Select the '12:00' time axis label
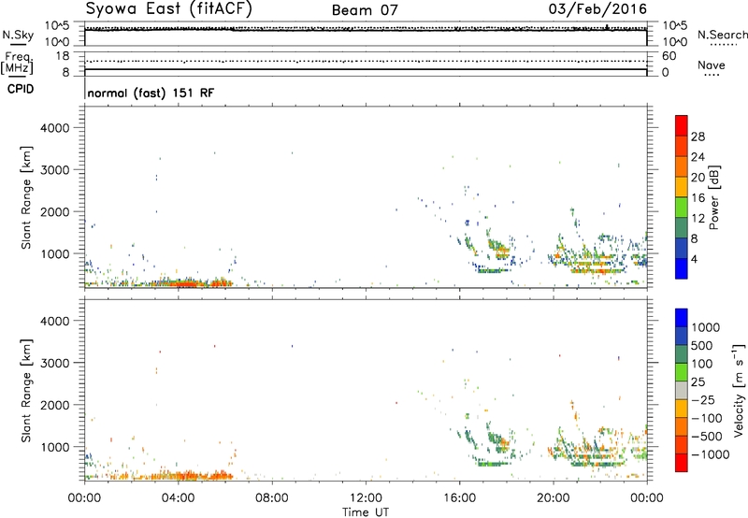 pos(366,498)
